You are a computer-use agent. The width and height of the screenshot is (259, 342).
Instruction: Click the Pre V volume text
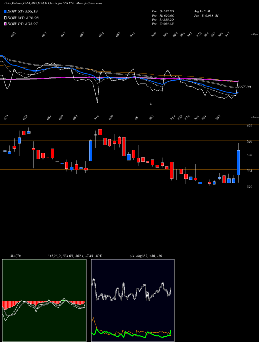click(206, 16)
